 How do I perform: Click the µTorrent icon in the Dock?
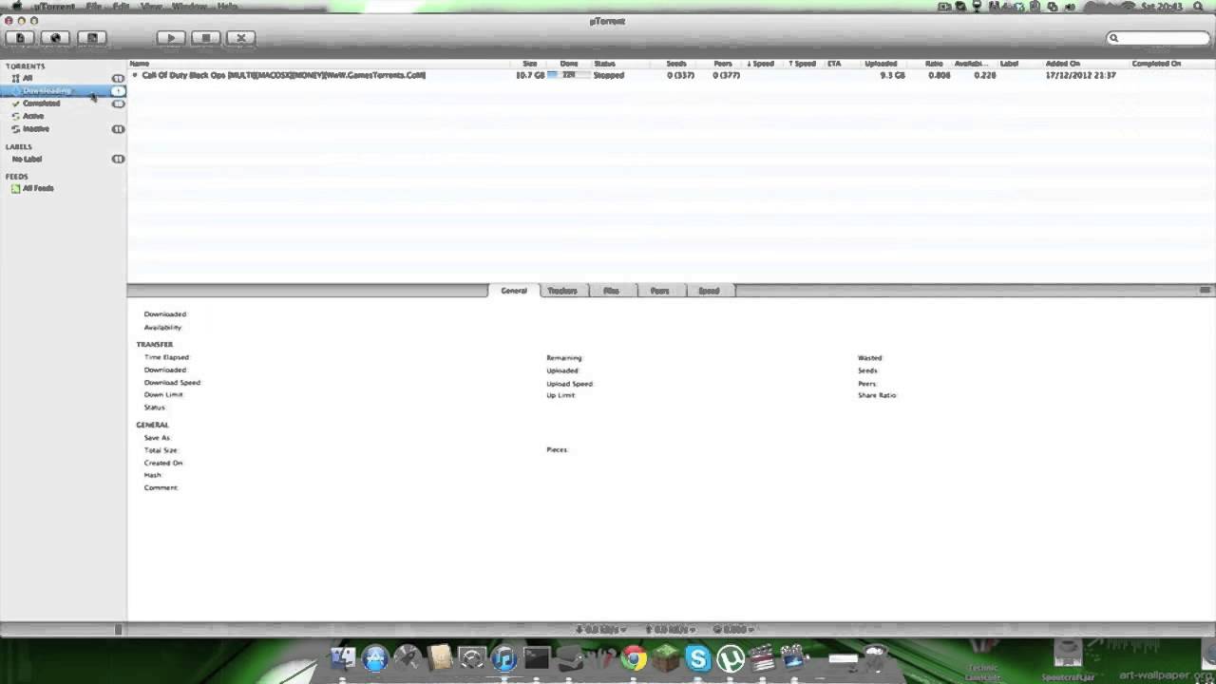click(731, 658)
